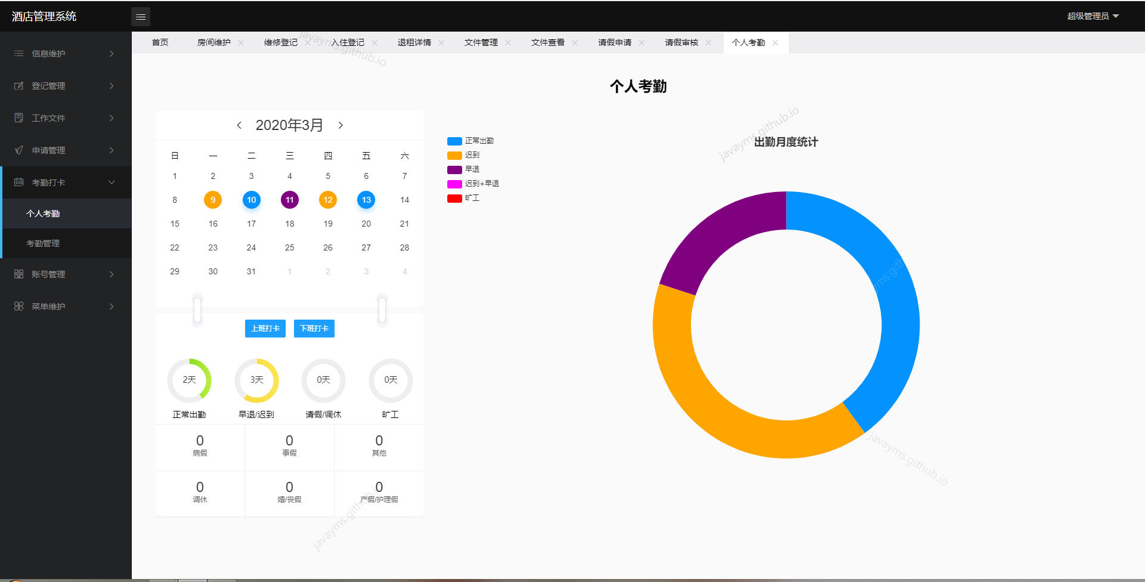Collapse the 考勤打卡 menu chevron
This screenshot has width=1145, height=582.
(x=112, y=182)
